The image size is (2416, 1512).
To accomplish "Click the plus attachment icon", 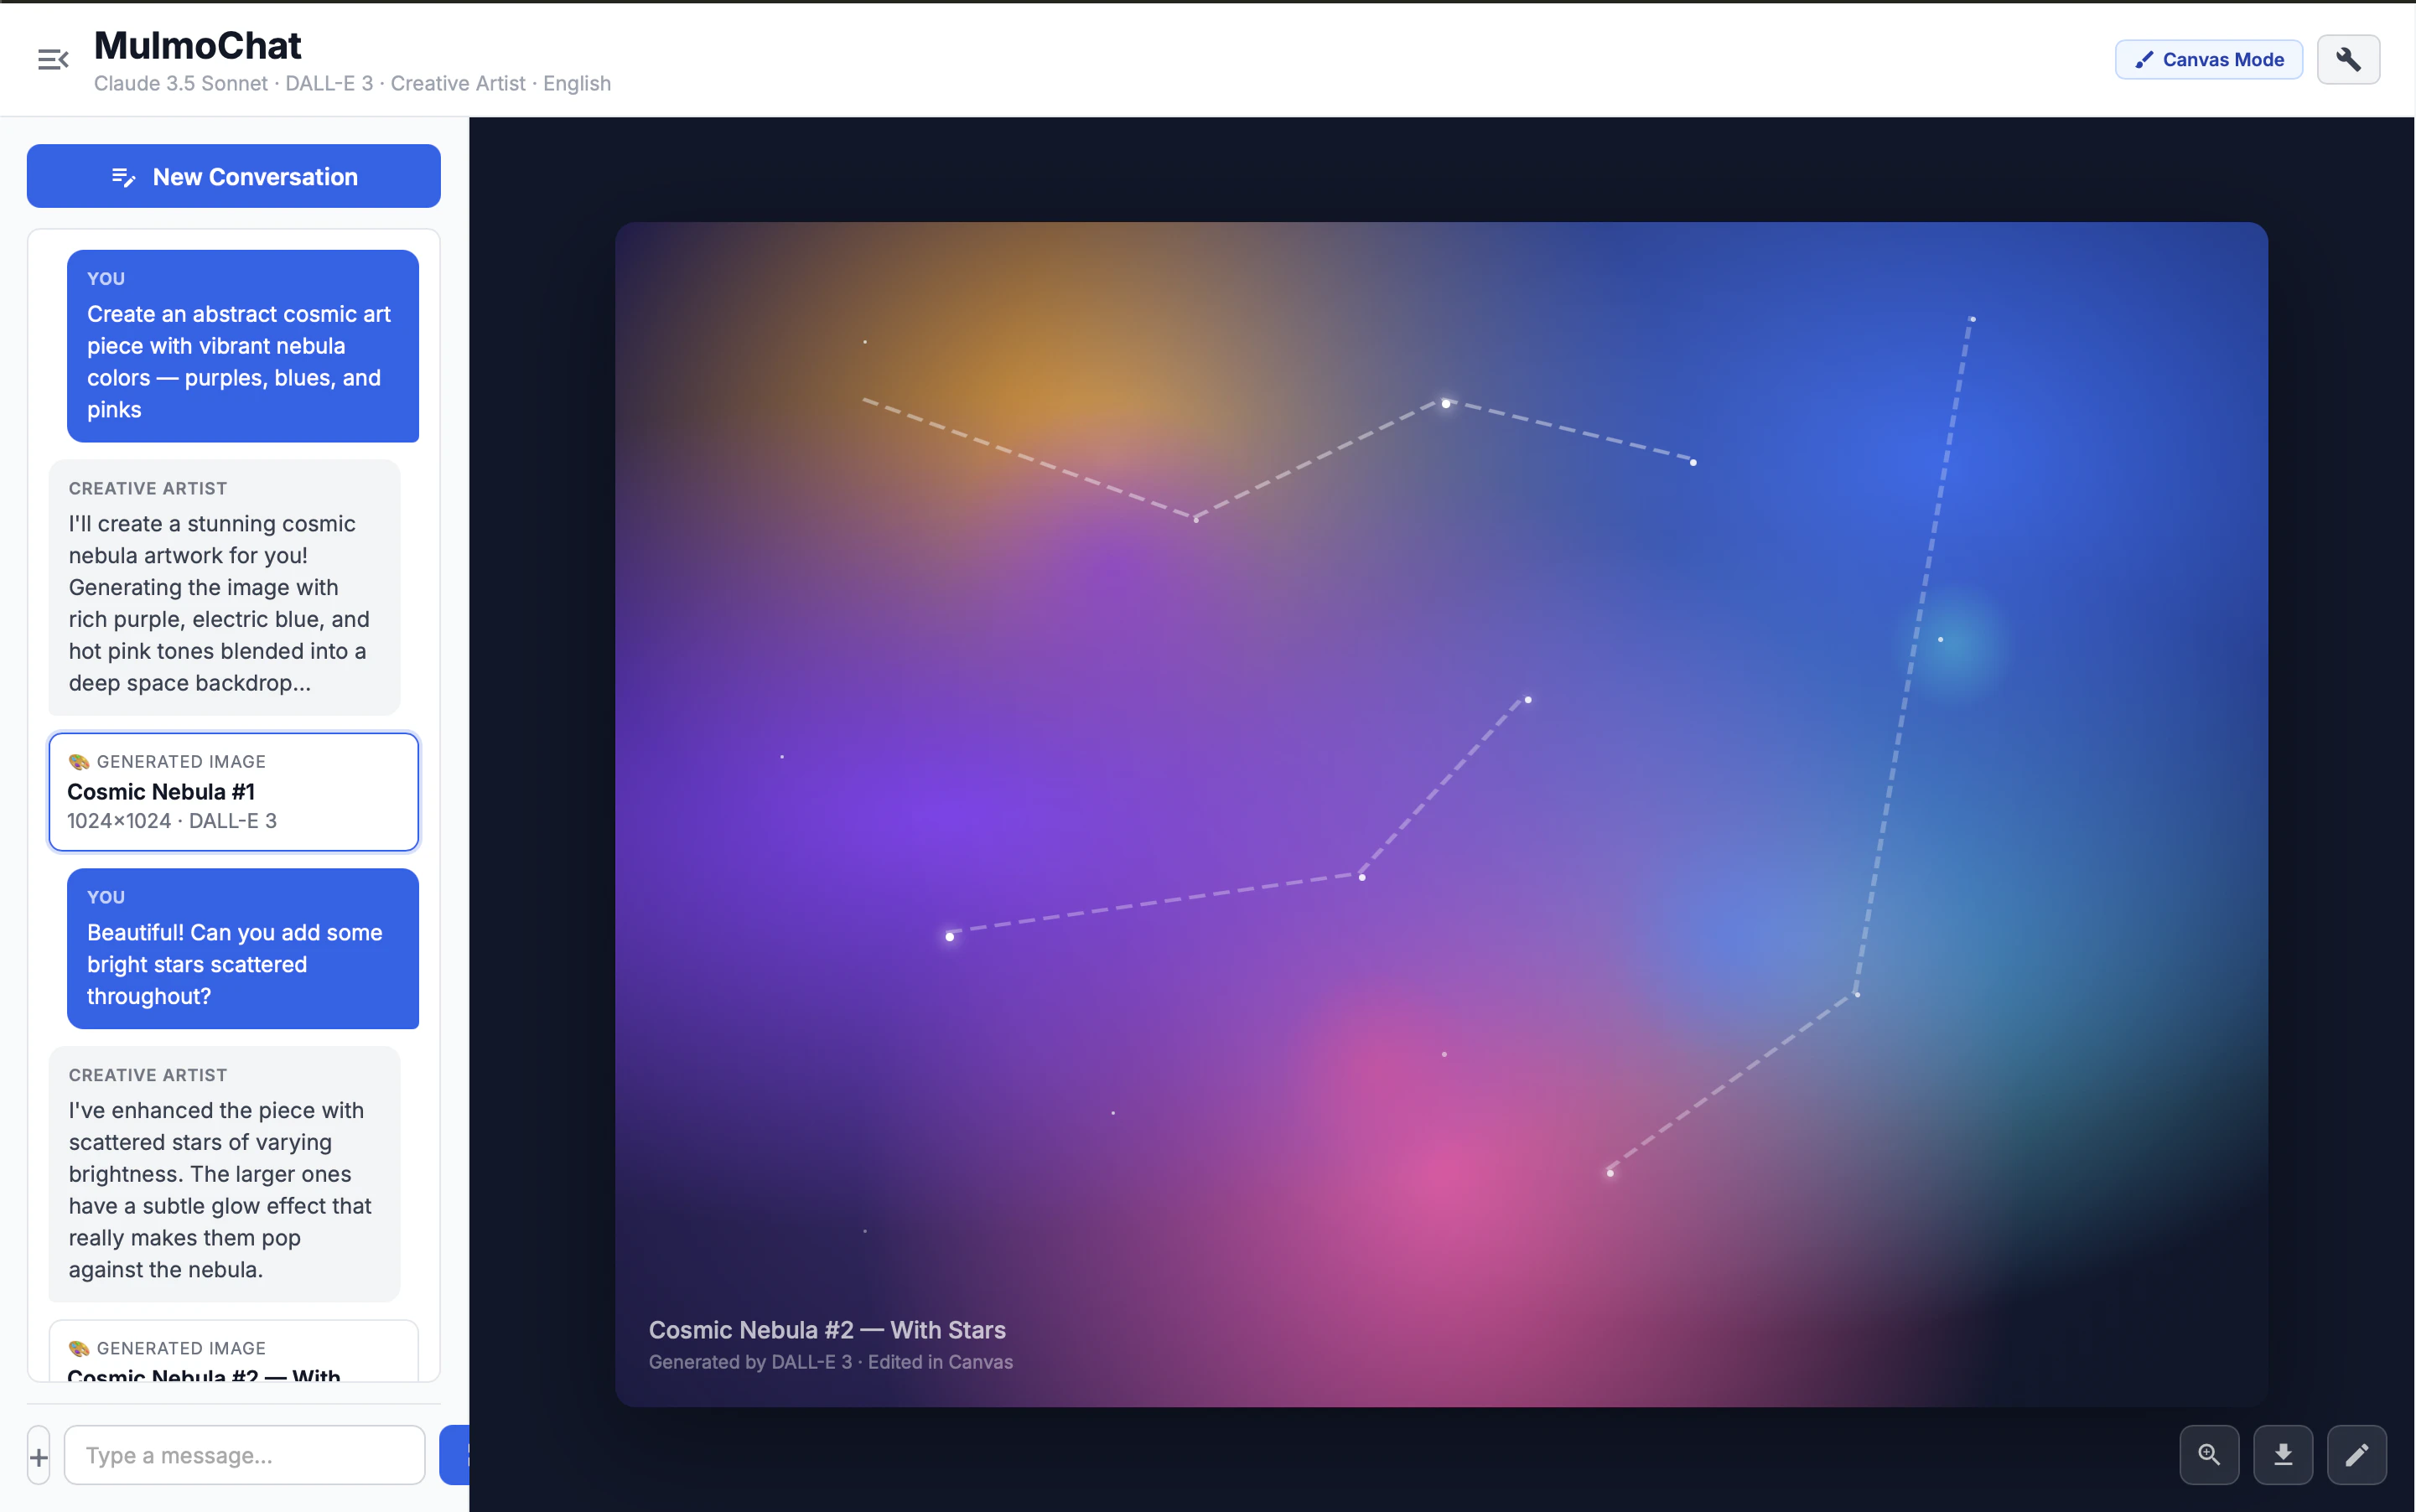I will (x=39, y=1456).
